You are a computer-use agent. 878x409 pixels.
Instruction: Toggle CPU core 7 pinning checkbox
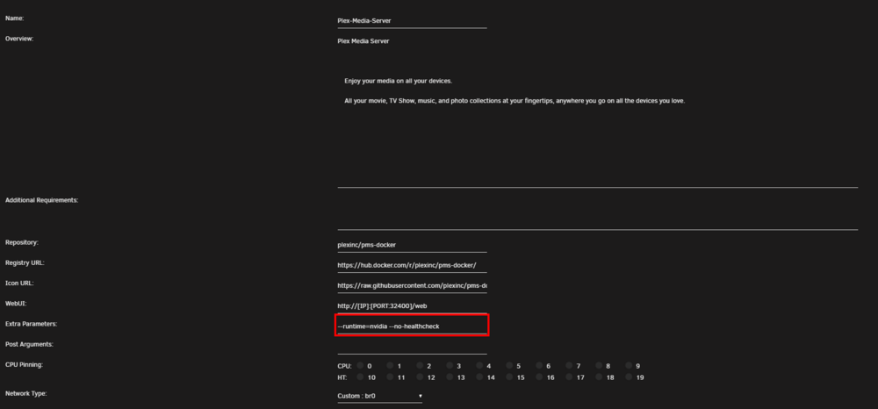[x=570, y=365]
